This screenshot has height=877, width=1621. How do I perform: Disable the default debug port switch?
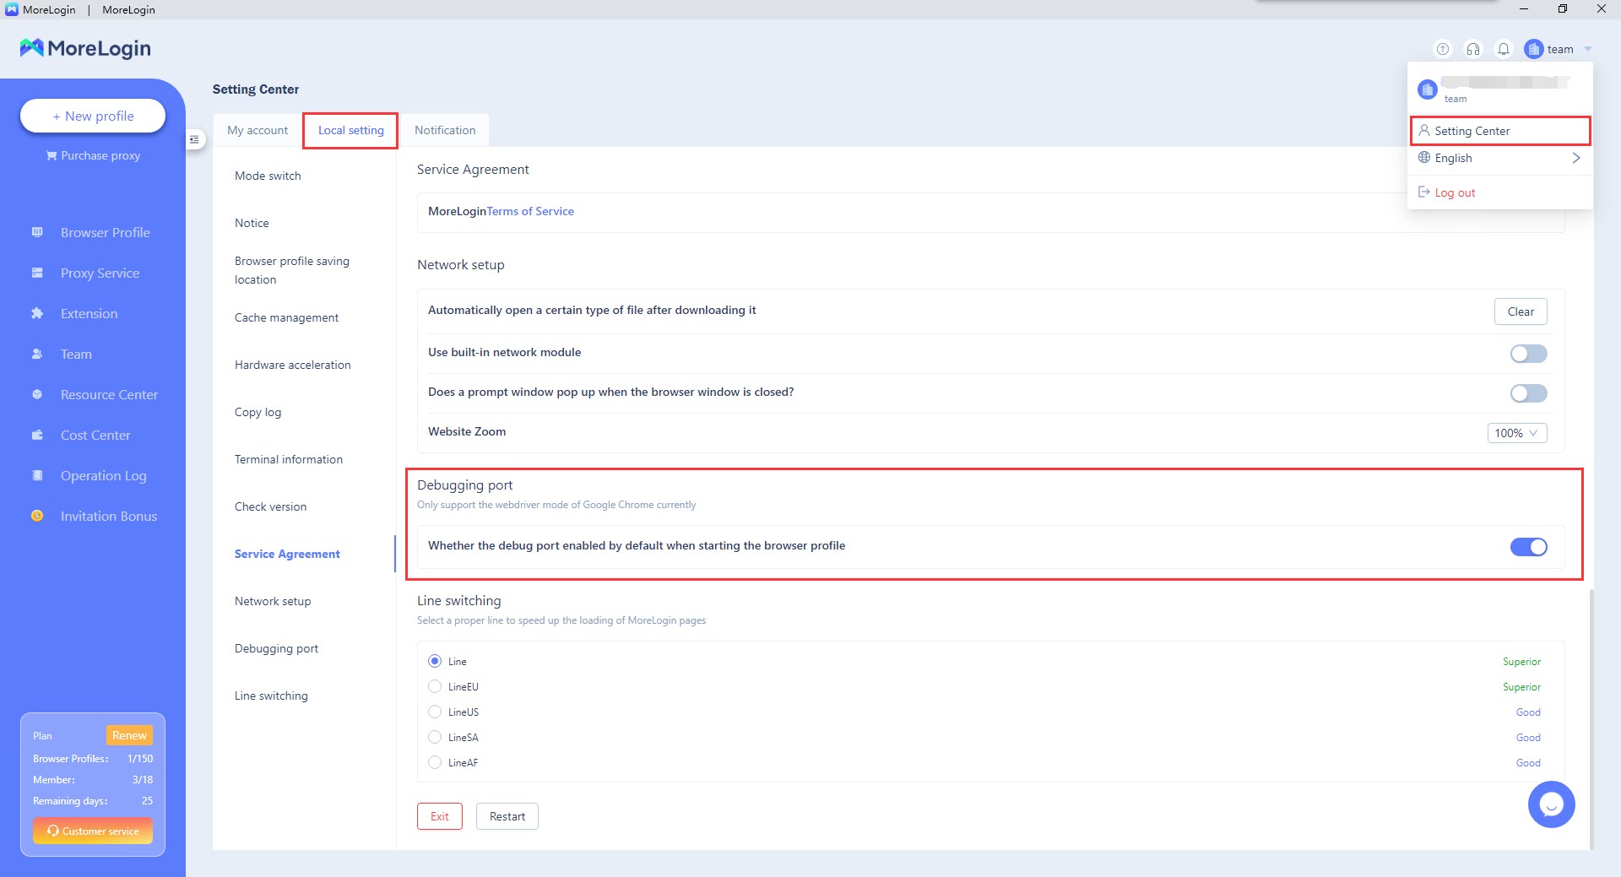pos(1529,547)
